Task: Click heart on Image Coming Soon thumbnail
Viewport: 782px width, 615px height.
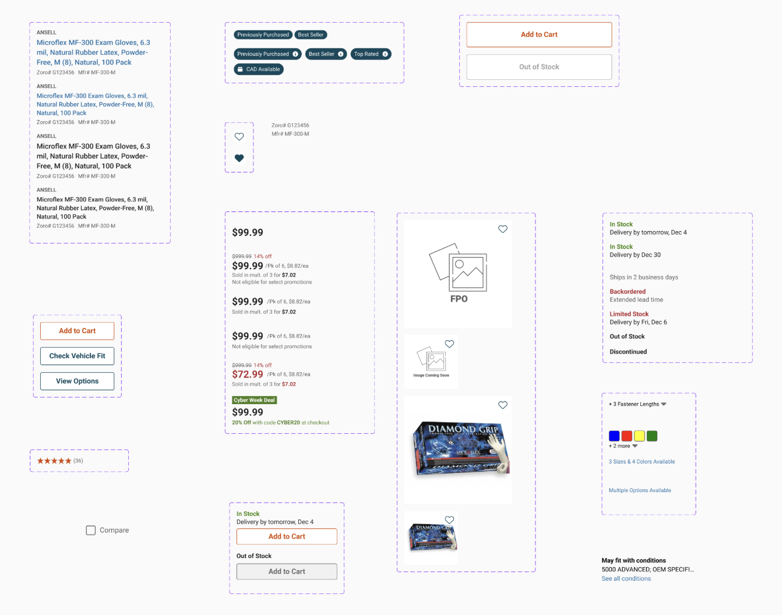Action: tap(449, 344)
